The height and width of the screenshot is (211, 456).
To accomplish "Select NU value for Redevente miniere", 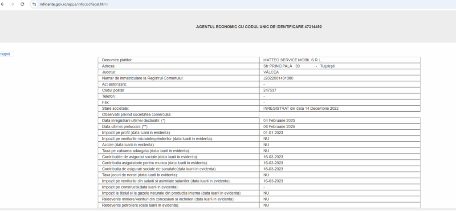I will coord(266,199).
